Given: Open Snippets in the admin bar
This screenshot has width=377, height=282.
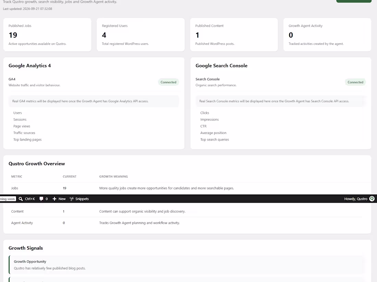Looking at the screenshot, I should (x=79, y=199).
